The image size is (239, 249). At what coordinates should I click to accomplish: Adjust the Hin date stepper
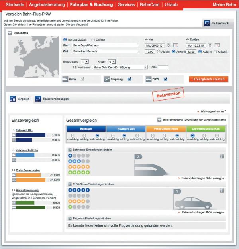[168, 45]
